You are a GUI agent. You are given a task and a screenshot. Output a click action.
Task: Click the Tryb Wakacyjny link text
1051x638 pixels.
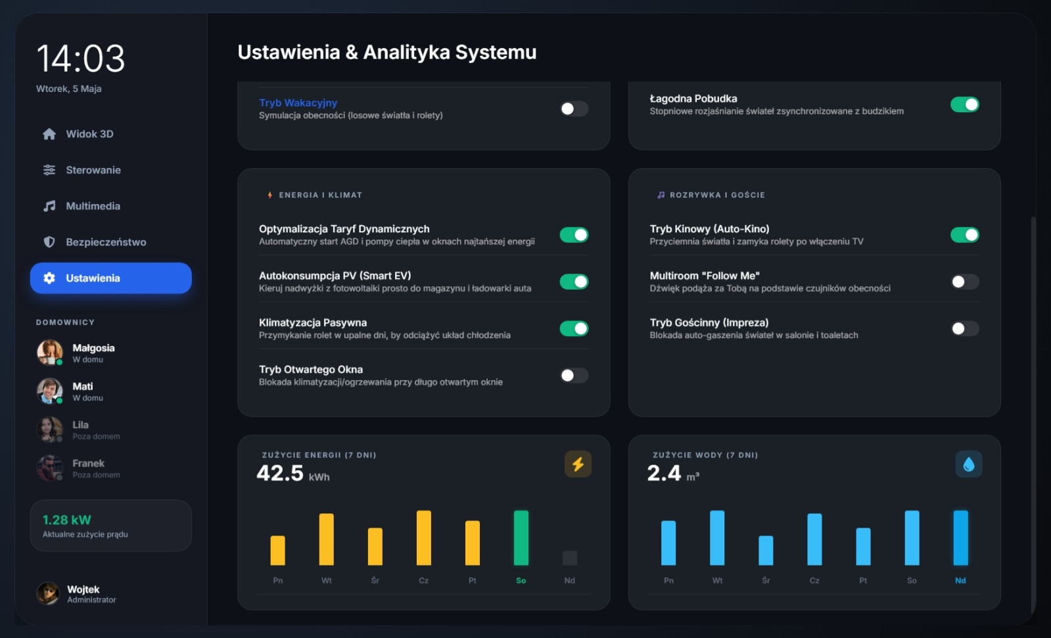298,103
